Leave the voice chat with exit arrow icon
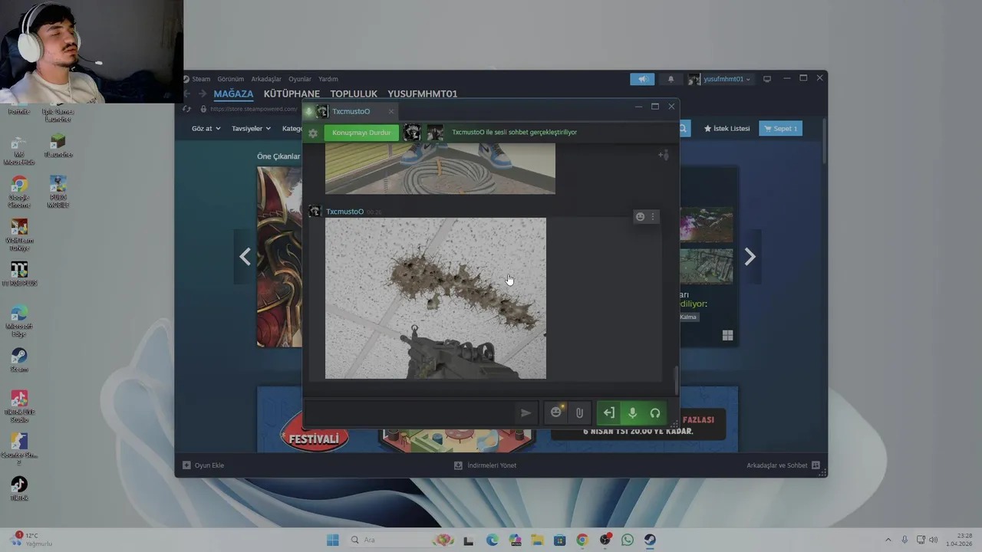982x552 pixels. (x=608, y=413)
